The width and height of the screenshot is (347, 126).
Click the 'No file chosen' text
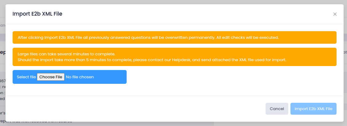point(80,77)
